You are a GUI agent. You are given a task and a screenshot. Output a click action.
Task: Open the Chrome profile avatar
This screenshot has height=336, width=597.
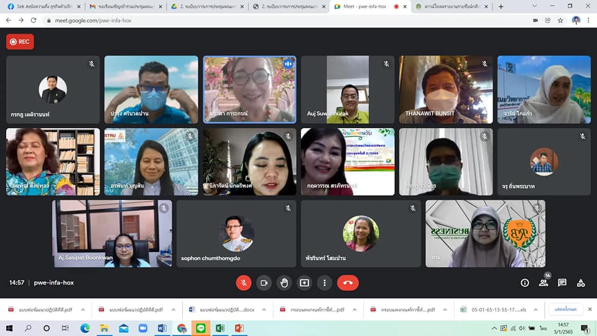(576, 20)
